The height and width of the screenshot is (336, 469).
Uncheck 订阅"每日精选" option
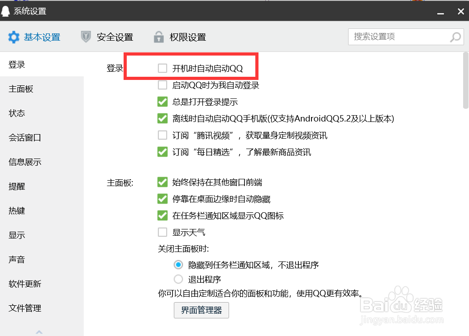click(x=163, y=152)
